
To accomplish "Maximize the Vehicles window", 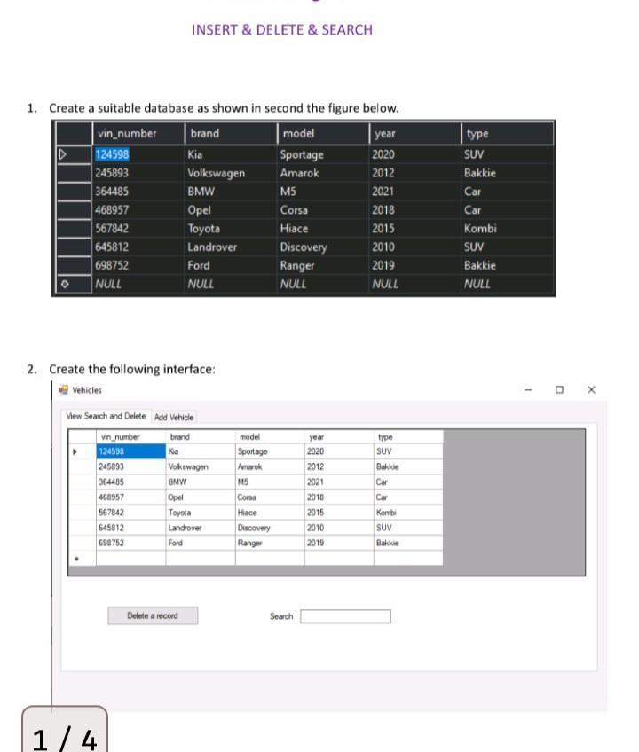I will (559, 390).
